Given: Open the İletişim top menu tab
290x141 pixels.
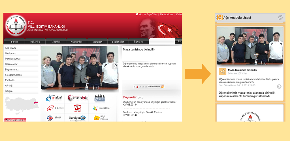Looking at the screenshot, I should [138, 42].
